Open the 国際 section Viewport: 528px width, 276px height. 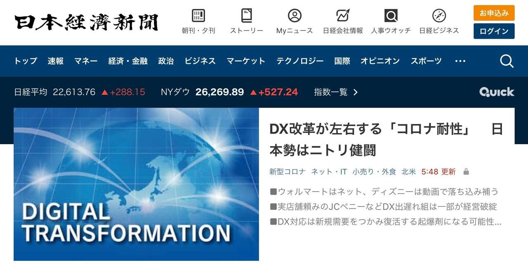(342, 61)
